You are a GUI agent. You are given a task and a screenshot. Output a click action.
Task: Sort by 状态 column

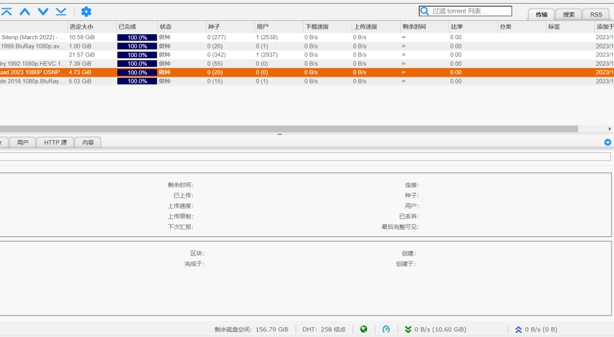(181, 26)
